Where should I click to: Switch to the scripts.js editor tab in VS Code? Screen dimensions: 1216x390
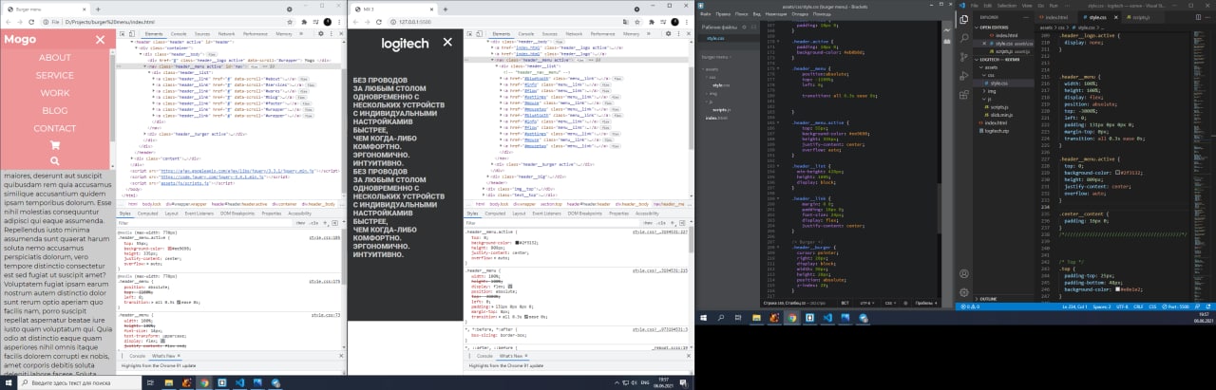[x=1139, y=17]
